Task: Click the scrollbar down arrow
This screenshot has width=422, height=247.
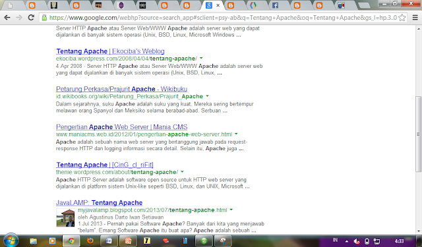Action: point(419,231)
